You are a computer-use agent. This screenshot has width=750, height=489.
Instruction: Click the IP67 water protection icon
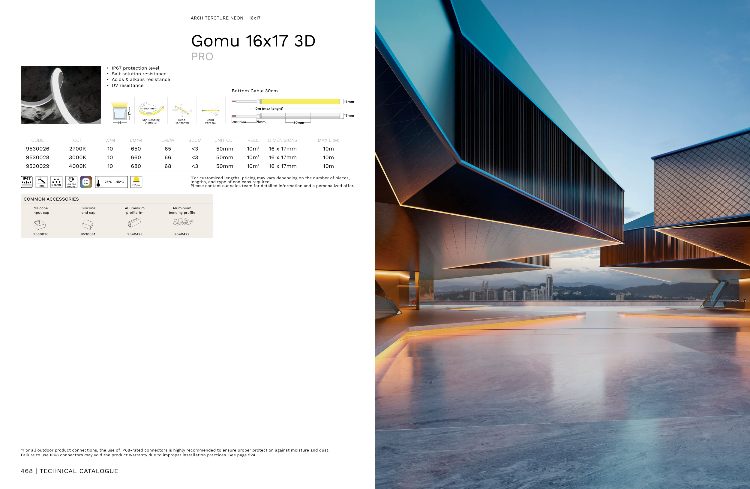tap(26, 182)
